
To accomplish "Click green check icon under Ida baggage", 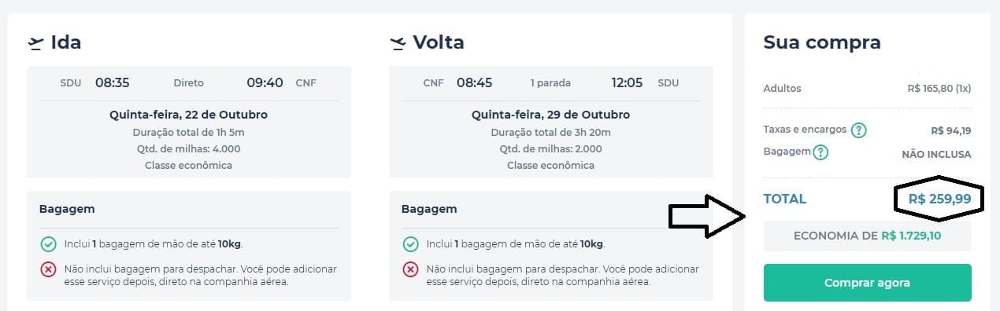I will tap(48, 244).
